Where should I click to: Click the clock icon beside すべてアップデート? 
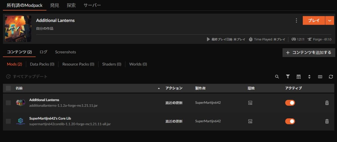pos(8,76)
